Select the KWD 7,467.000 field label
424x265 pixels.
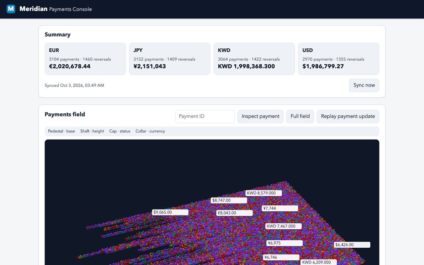click(x=283, y=226)
